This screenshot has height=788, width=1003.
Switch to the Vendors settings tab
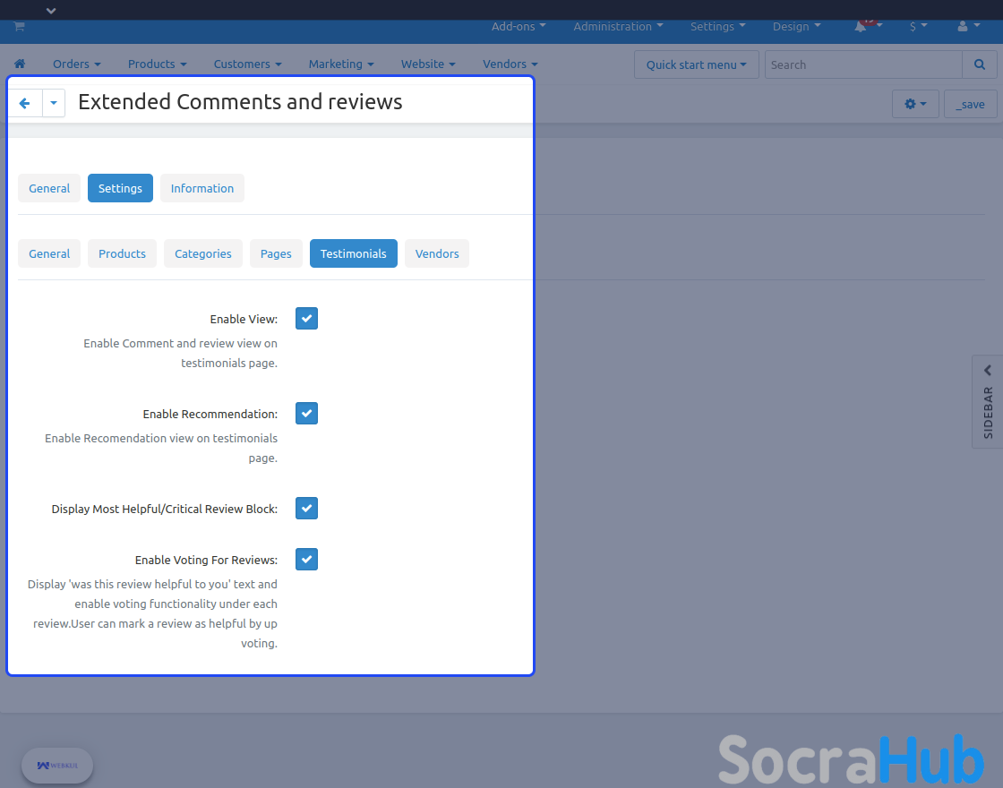(x=436, y=253)
